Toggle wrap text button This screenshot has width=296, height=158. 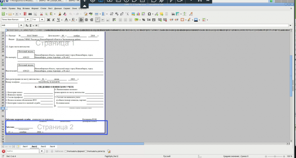114,20
